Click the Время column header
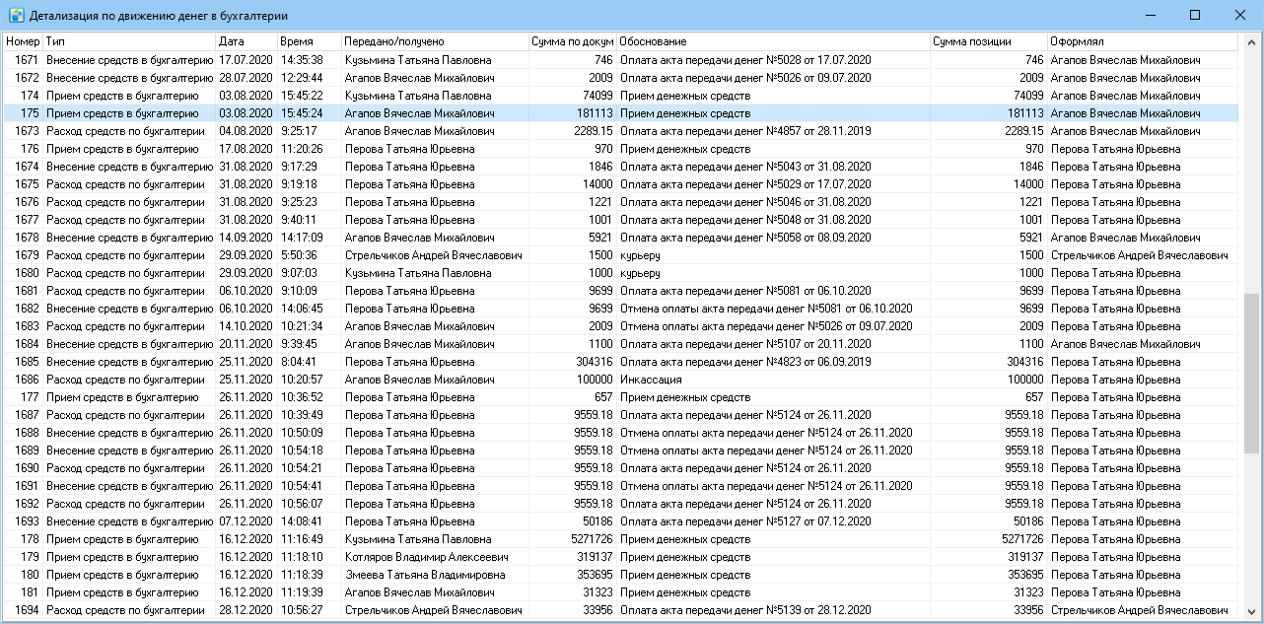This screenshot has height=624, width=1264. coord(310,41)
